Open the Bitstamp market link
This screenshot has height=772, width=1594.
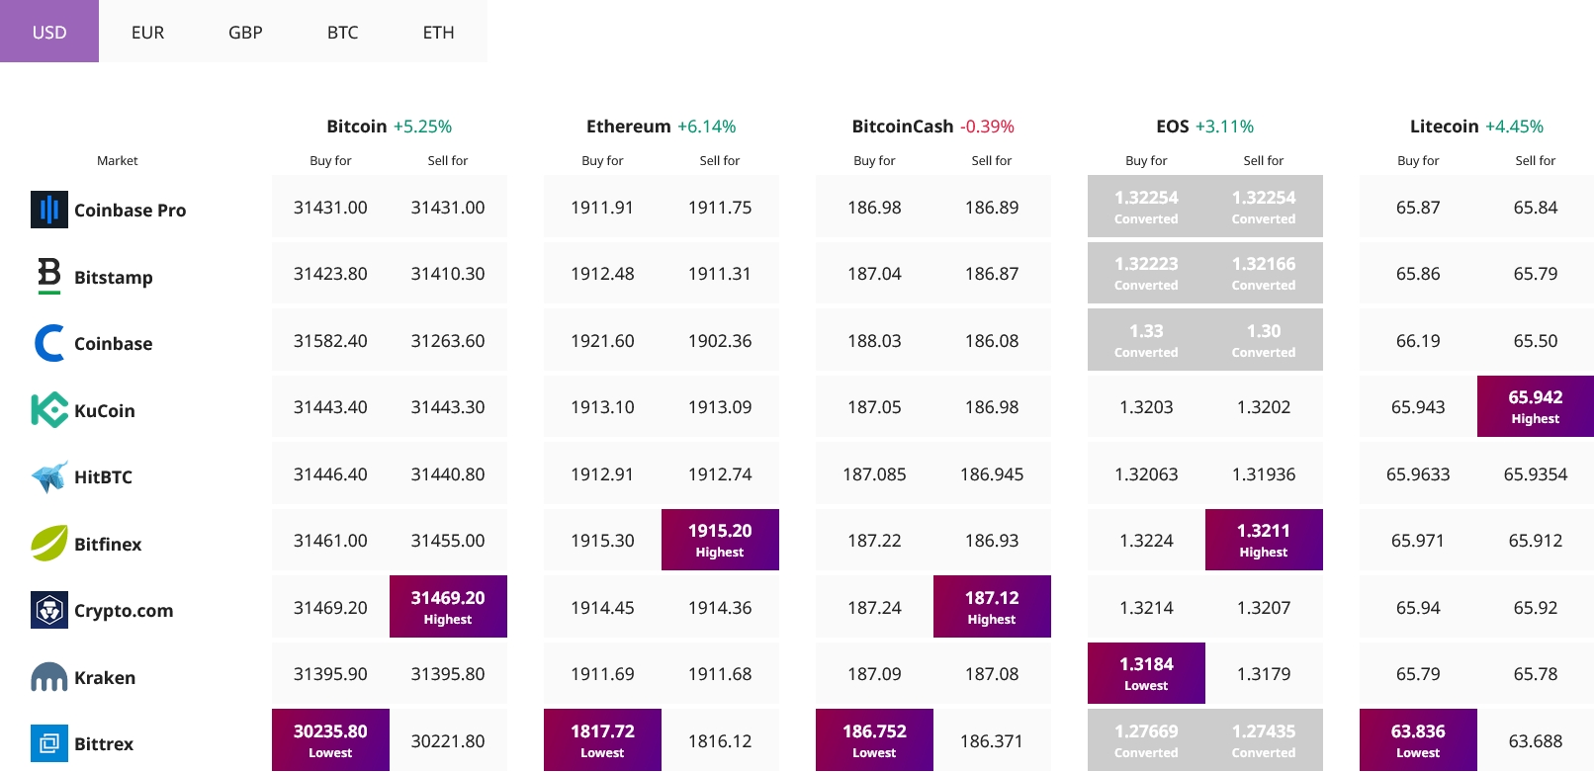114,277
